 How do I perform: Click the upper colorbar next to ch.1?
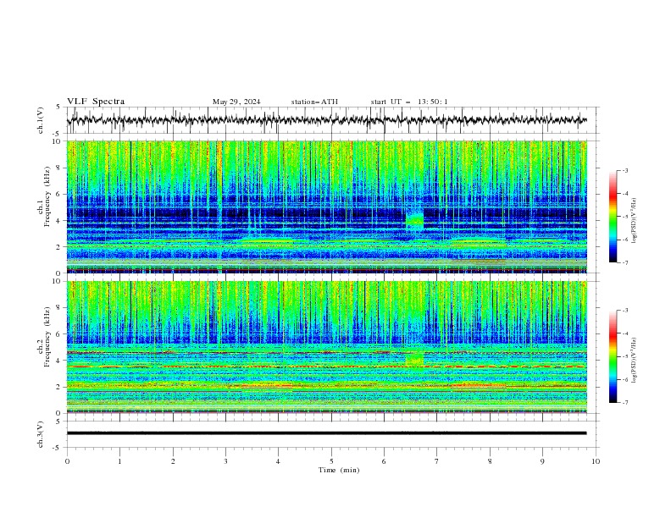pyautogui.click(x=613, y=216)
